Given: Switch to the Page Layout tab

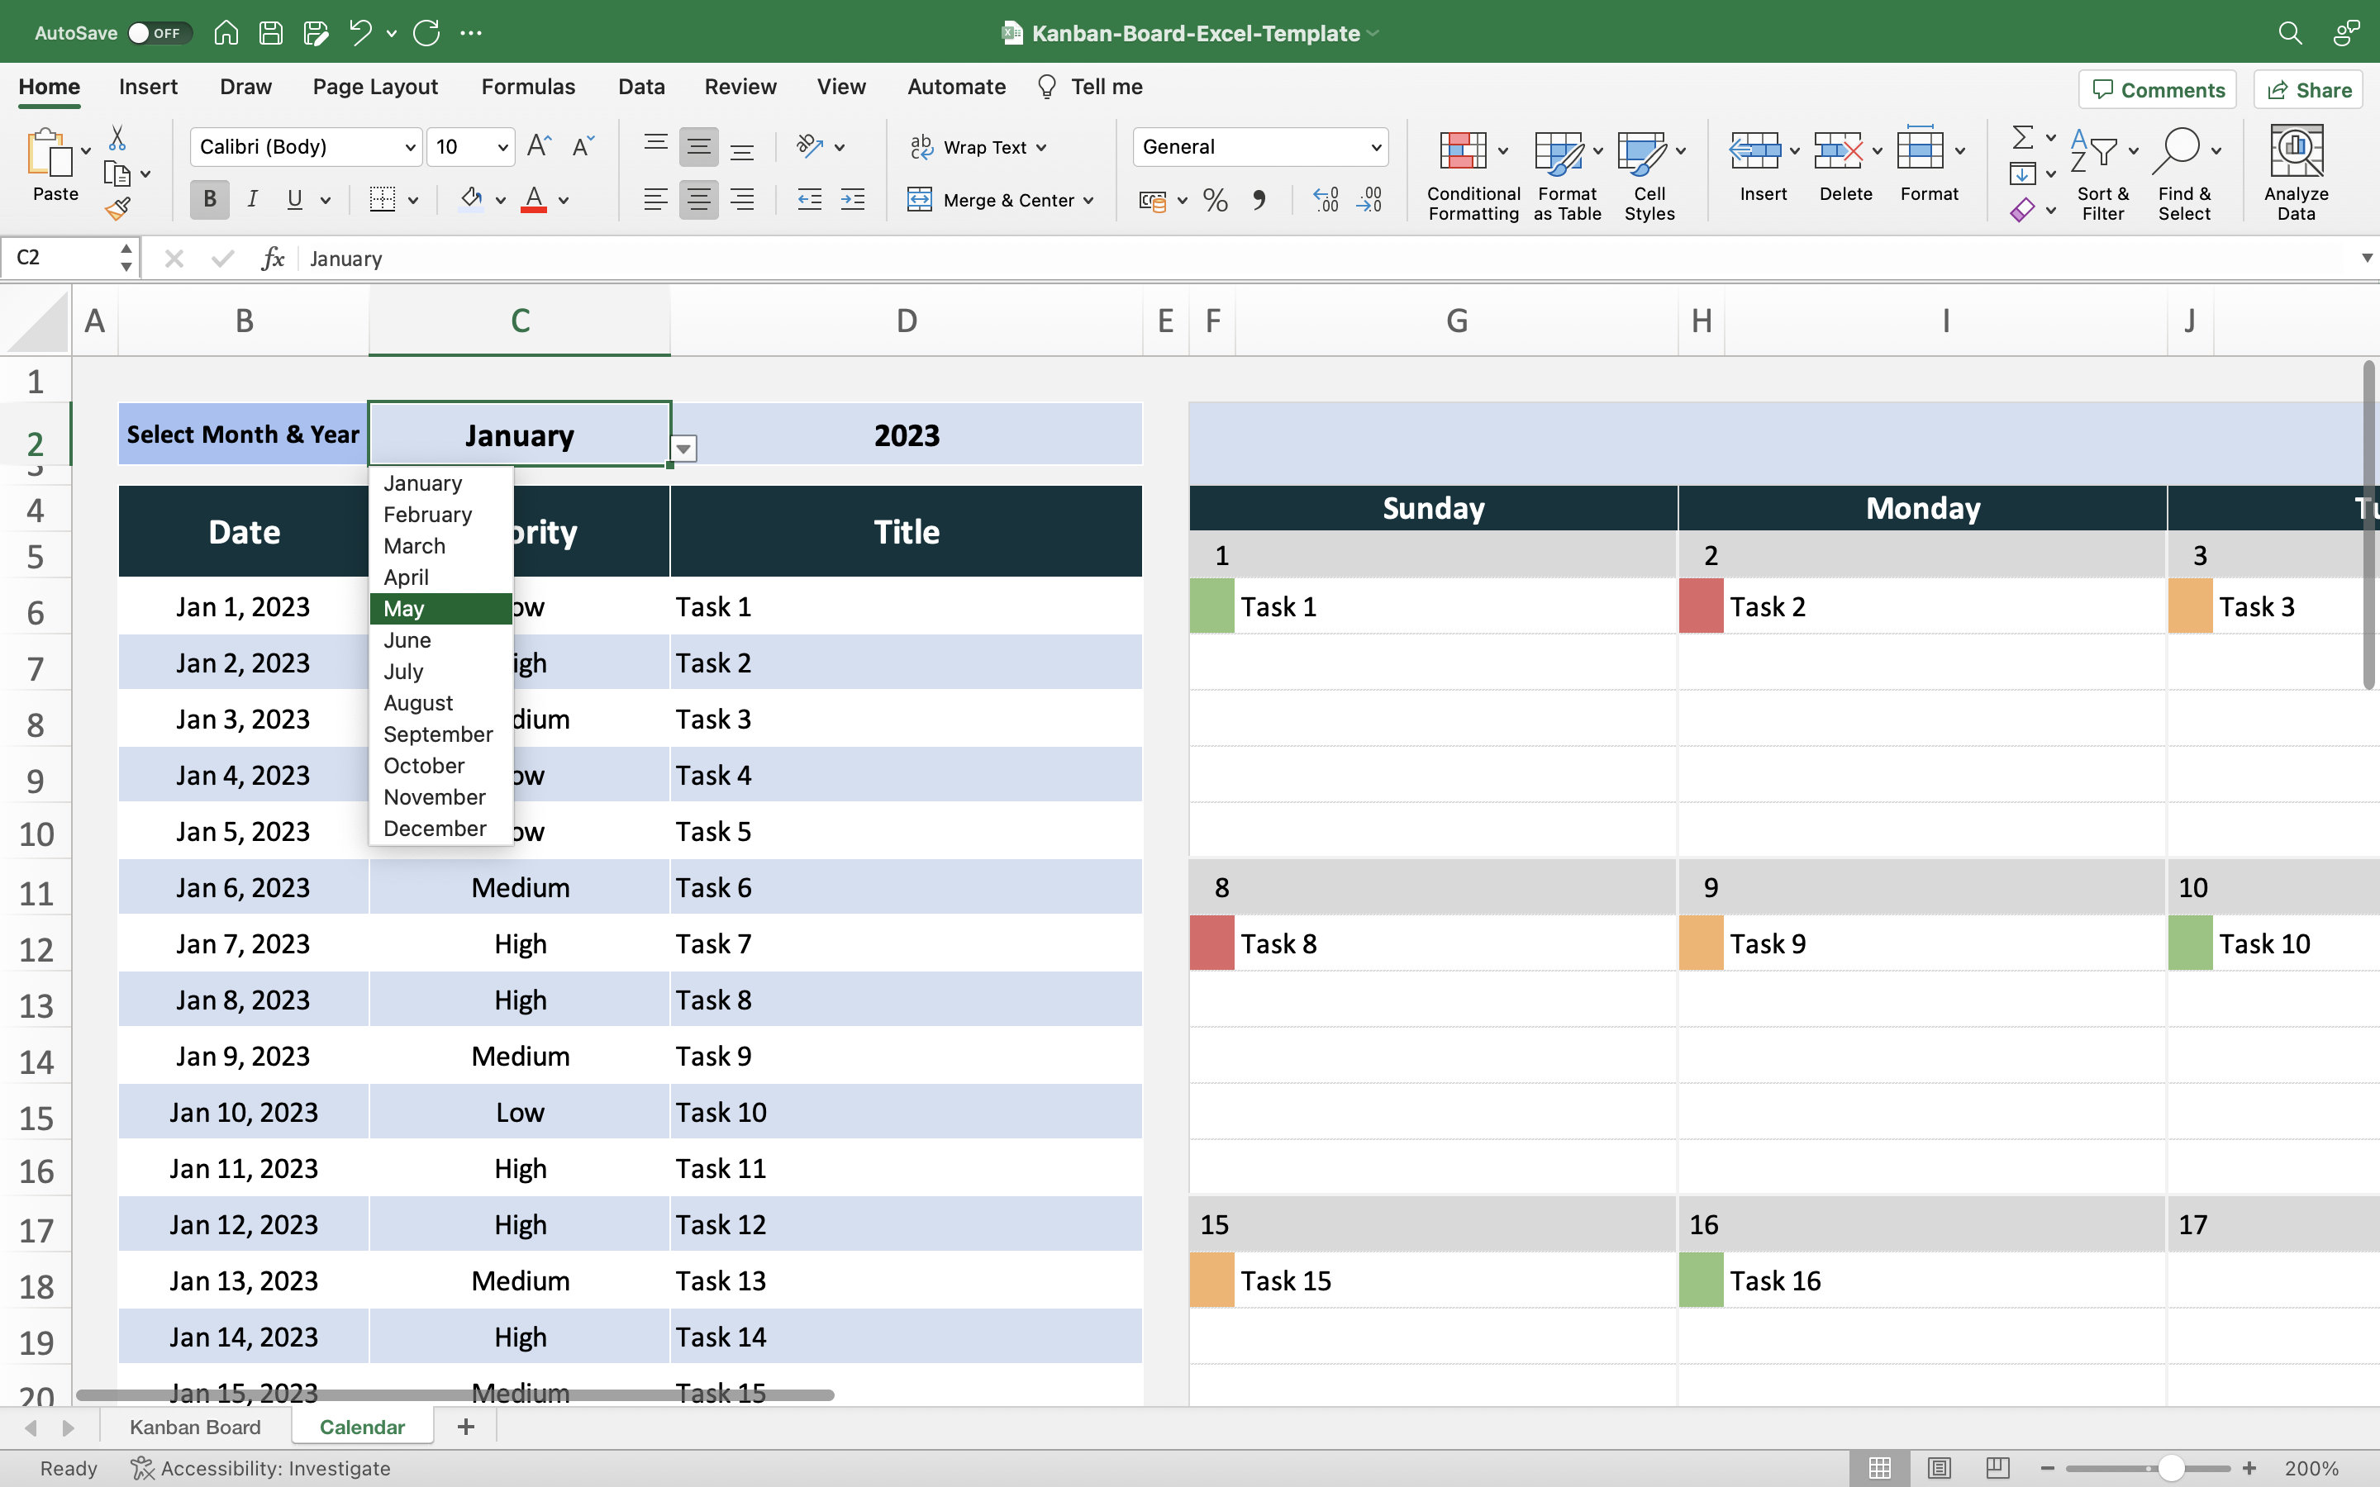Looking at the screenshot, I should point(374,87).
